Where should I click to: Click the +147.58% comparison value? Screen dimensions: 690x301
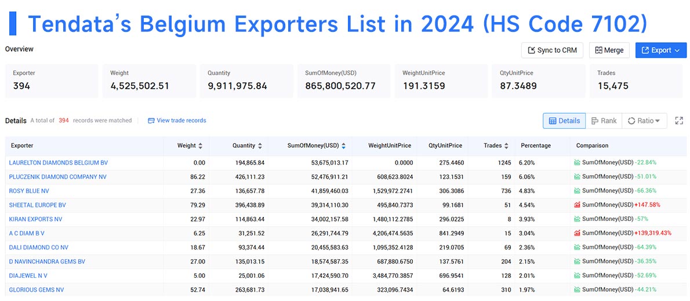point(647,205)
